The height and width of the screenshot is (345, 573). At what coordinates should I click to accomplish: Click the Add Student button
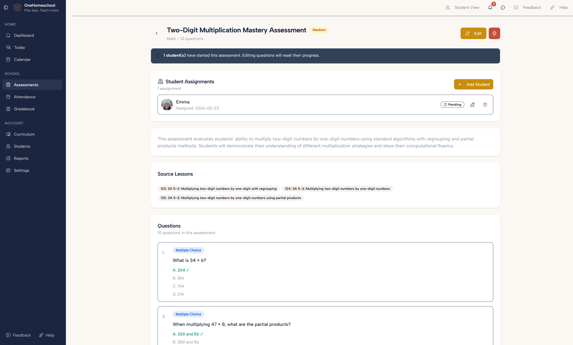point(473,84)
